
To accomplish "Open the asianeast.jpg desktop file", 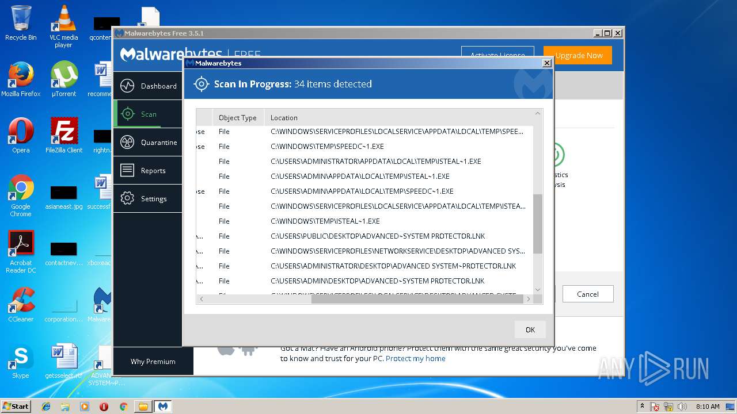I will point(63,197).
